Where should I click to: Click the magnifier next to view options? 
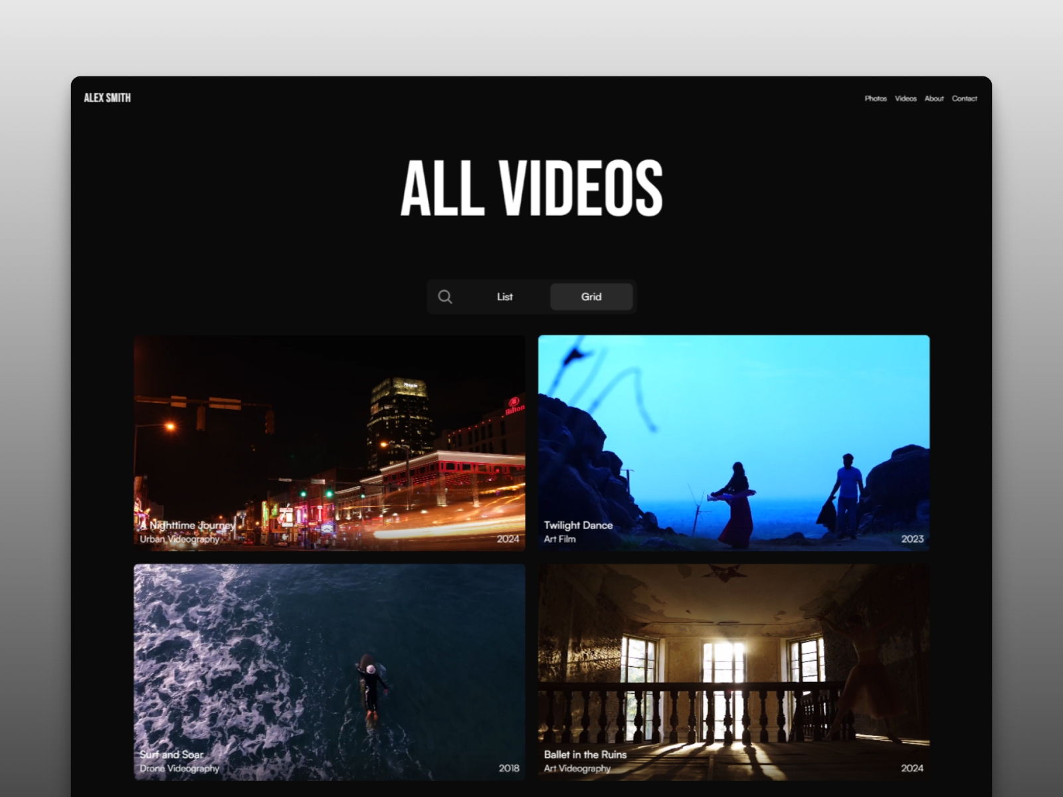446,296
